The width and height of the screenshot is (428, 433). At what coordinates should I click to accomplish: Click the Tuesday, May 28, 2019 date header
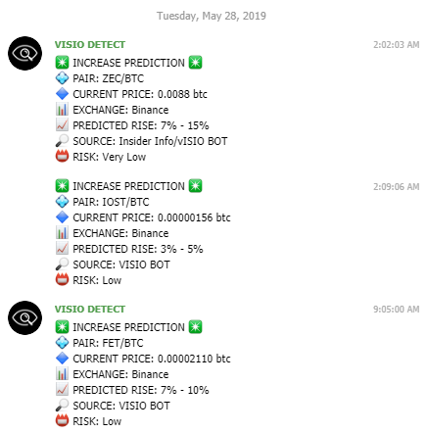[x=212, y=16]
